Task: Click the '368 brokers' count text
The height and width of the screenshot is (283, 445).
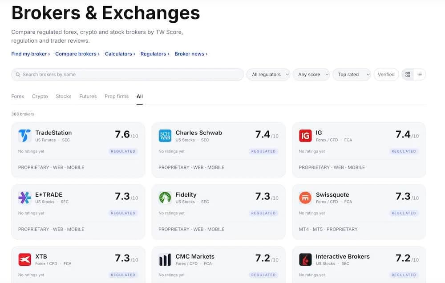Action: (23, 114)
